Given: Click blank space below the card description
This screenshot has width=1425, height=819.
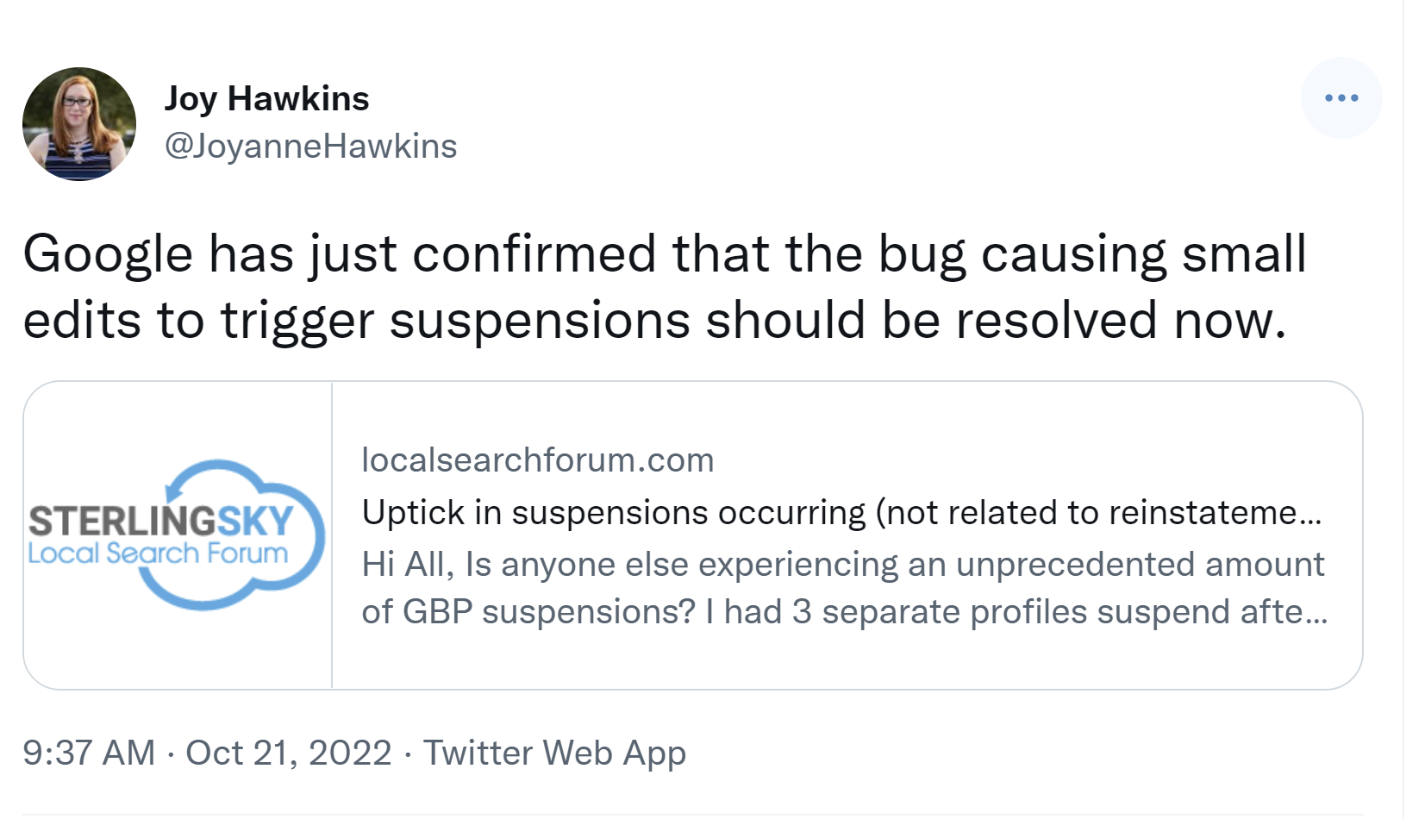Looking at the screenshot, I should (845, 662).
